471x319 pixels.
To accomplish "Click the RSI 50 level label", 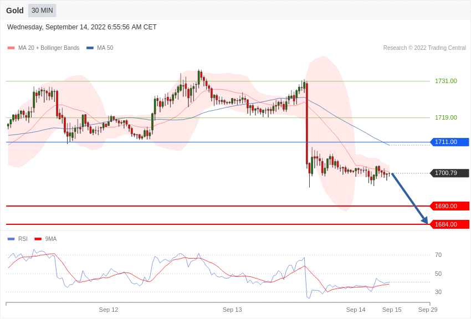I will (x=438, y=274).
